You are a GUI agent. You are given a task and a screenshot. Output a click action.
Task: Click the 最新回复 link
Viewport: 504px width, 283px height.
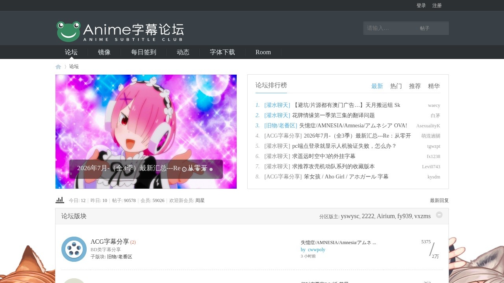[439, 200]
